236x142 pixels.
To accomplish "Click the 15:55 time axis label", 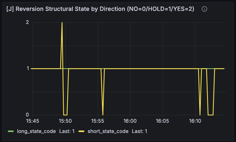I will [98, 121].
